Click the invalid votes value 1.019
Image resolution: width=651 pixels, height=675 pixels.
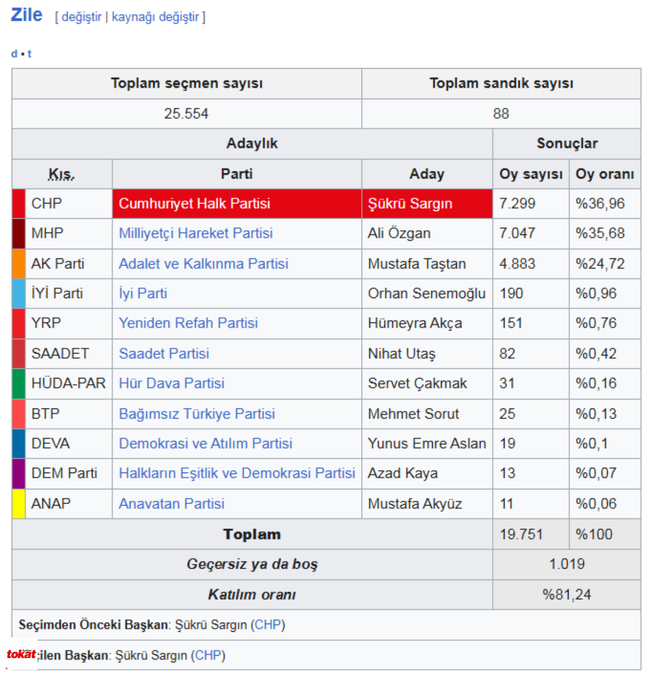(x=567, y=564)
